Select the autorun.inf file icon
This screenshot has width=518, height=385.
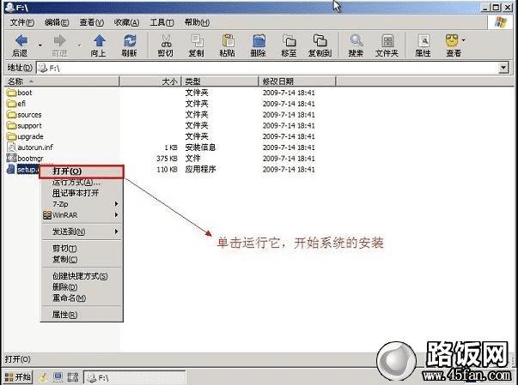point(11,147)
